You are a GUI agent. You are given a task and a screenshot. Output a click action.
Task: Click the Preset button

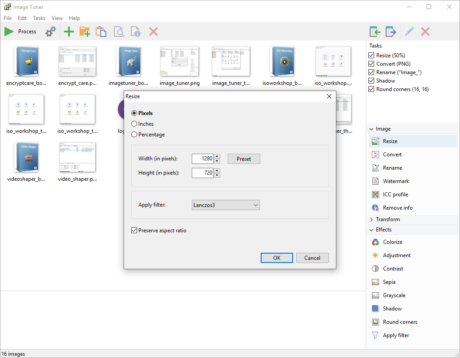244,159
